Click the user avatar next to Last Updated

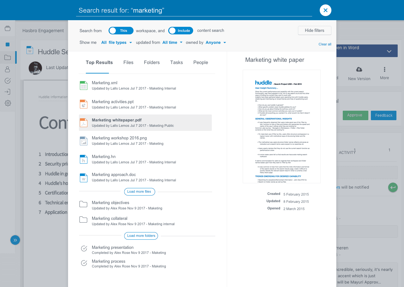point(35,68)
